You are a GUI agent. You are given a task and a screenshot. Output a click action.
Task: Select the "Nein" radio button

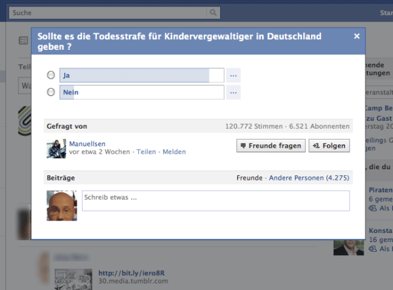[51, 92]
